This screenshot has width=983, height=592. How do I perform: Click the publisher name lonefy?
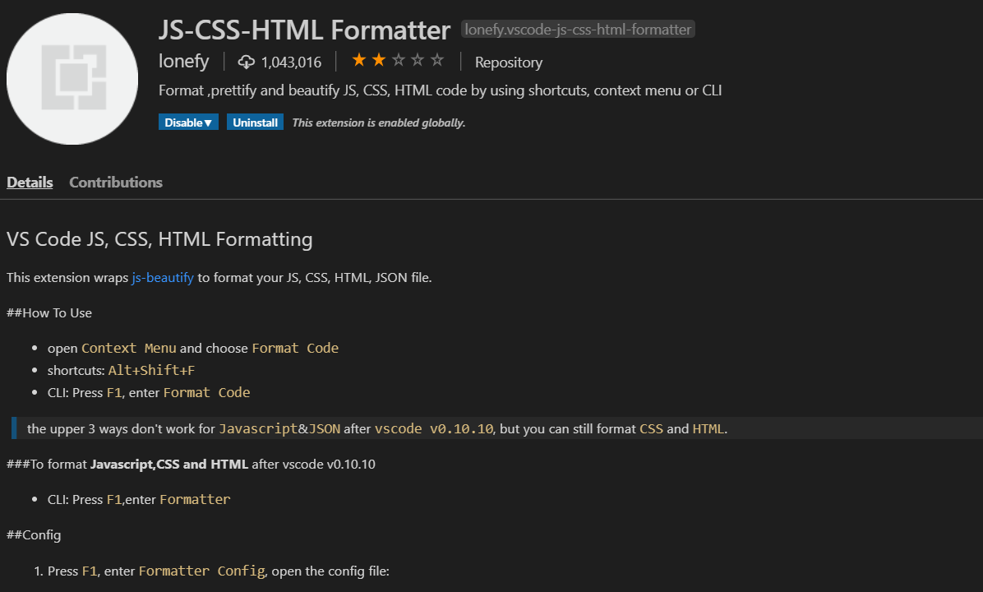(184, 62)
